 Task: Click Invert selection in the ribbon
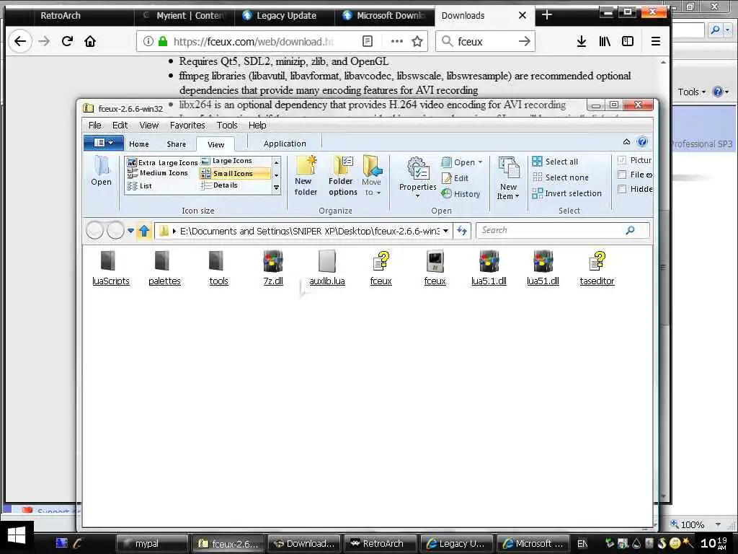coord(566,193)
